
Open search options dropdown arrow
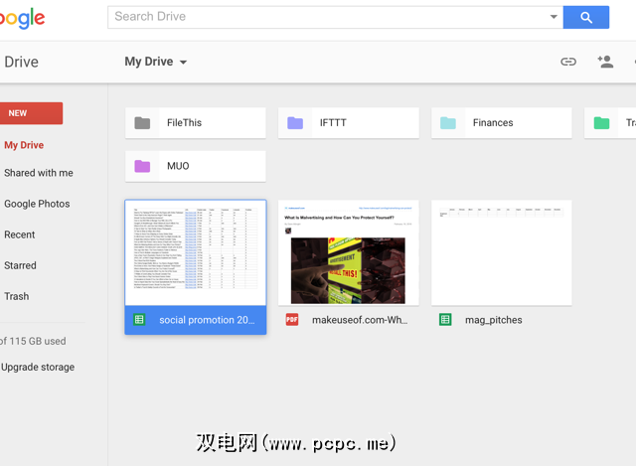click(554, 17)
